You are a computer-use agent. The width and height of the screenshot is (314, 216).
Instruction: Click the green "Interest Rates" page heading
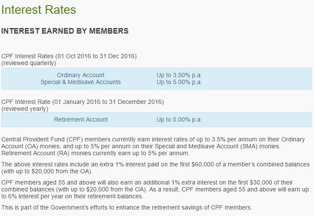[x=39, y=10]
